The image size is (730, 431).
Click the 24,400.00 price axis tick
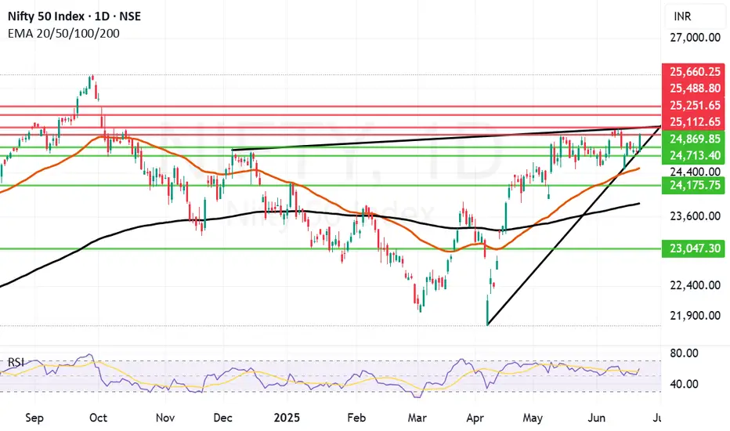tap(695, 172)
